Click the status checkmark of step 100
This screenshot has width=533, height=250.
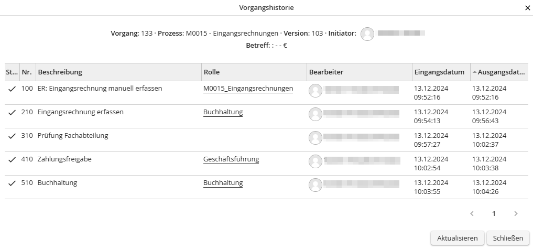click(12, 89)
